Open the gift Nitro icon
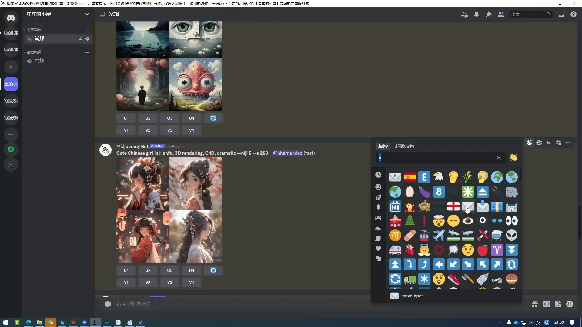 [x=535, y=304]
